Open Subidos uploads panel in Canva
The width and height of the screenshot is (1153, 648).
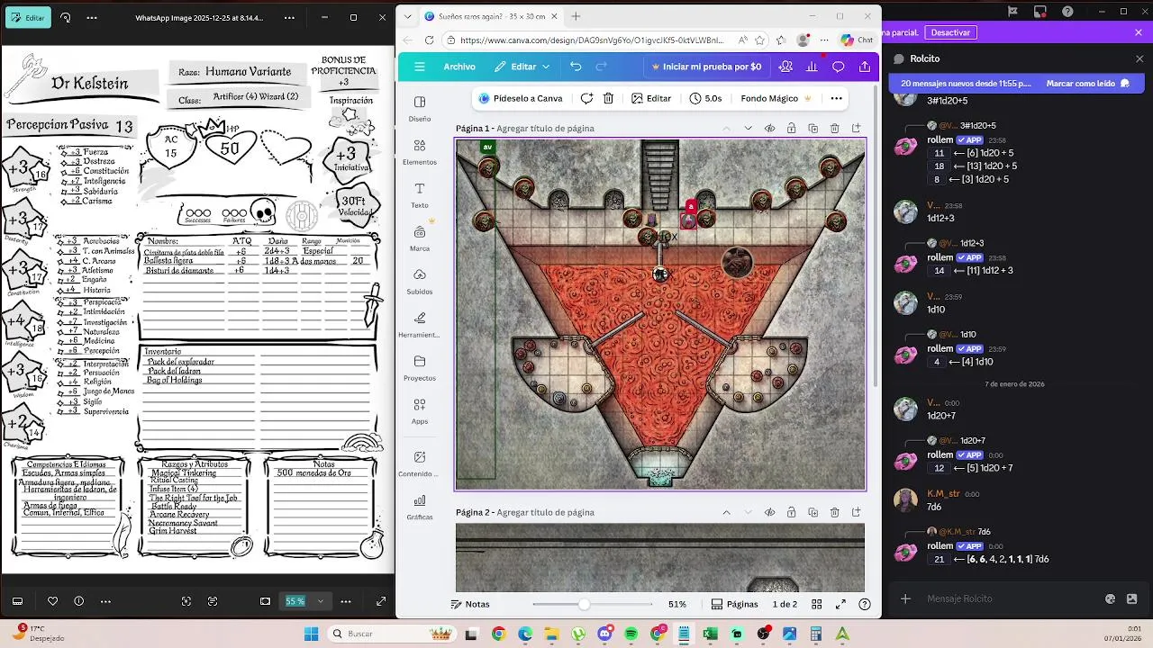(420, 281)
